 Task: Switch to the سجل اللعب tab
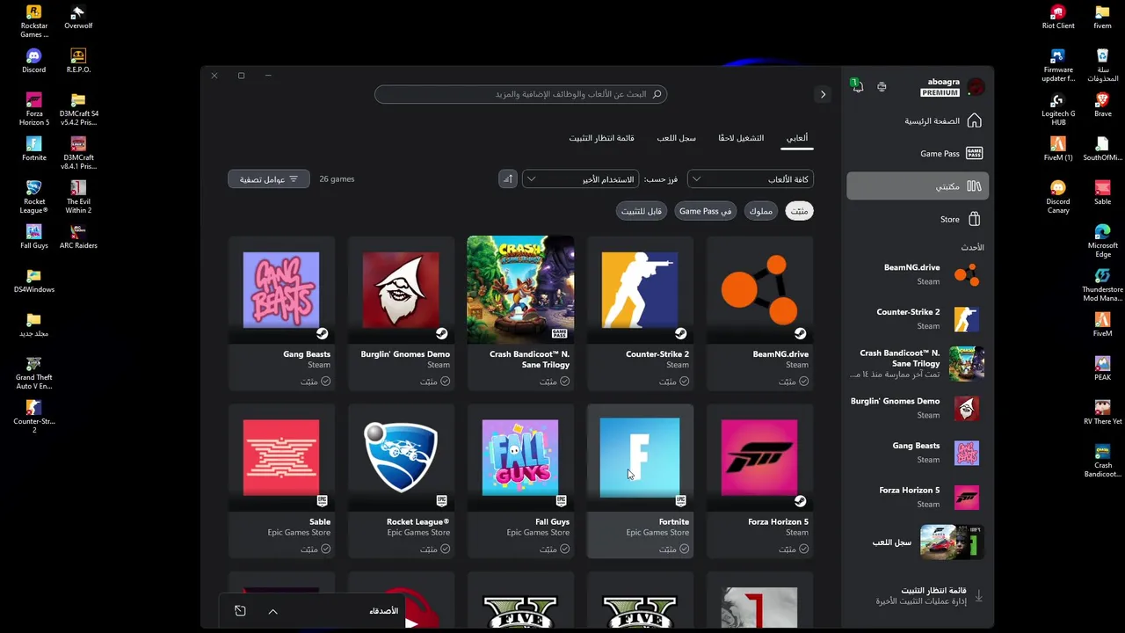click(676, 138)
